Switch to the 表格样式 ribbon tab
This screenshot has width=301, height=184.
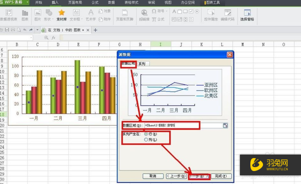[131, 3]
